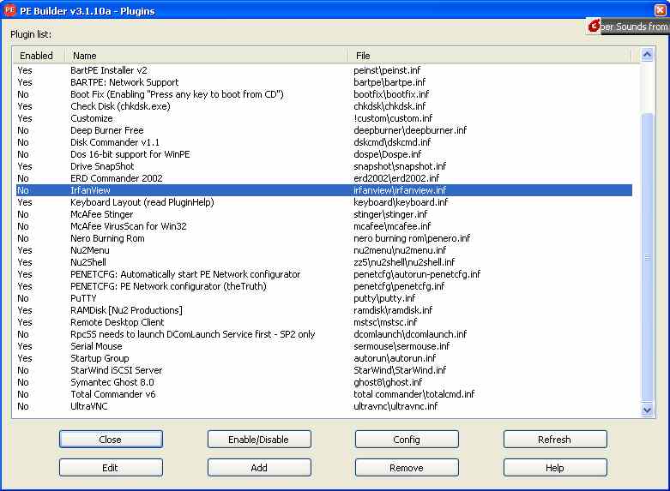Select the Nu2Menu plugin row
Image resolution: width=670 pixels, height=491 pixels.
[x=324, y=250]
